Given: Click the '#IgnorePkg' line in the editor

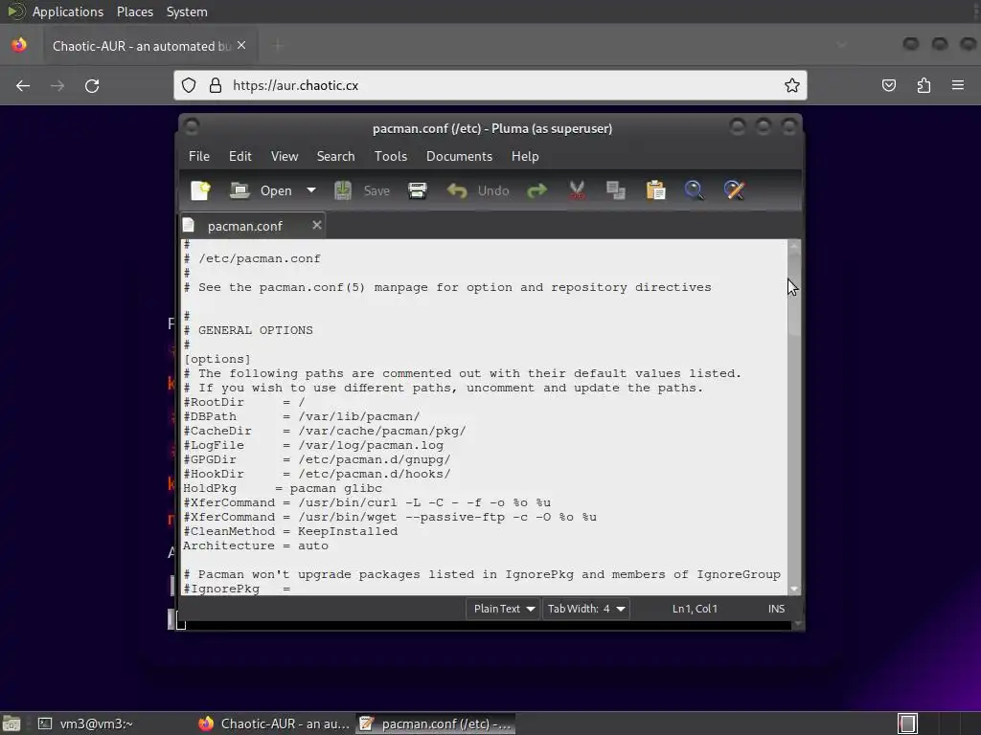Looking at the screenshot, I should pos(237,589).
